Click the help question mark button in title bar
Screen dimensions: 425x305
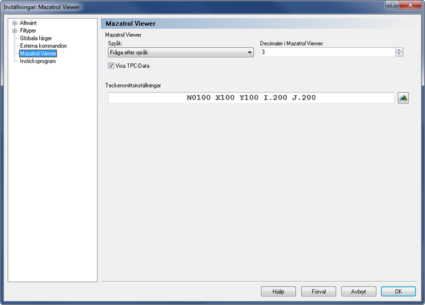click(392, 5)
